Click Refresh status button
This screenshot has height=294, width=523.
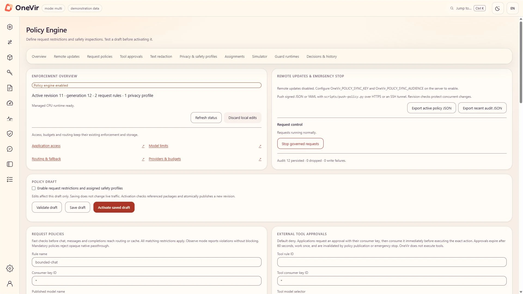206,118
